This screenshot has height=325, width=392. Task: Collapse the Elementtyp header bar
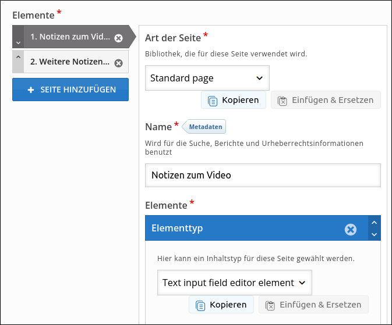pos(245,228)
